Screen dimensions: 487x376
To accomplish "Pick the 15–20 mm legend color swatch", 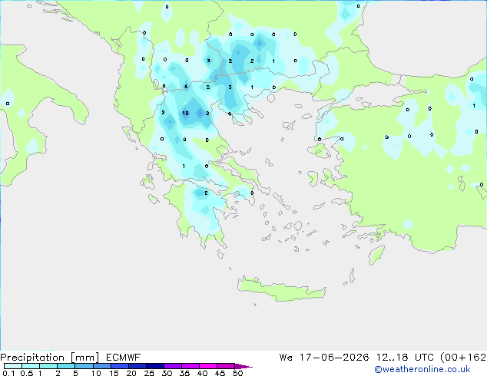I will click(120, 366).
